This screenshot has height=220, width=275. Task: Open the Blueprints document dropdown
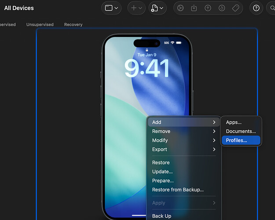158,8
